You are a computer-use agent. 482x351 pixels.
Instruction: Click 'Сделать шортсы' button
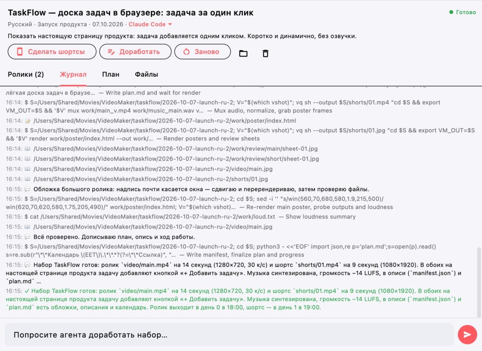click(x=52, y=52)
